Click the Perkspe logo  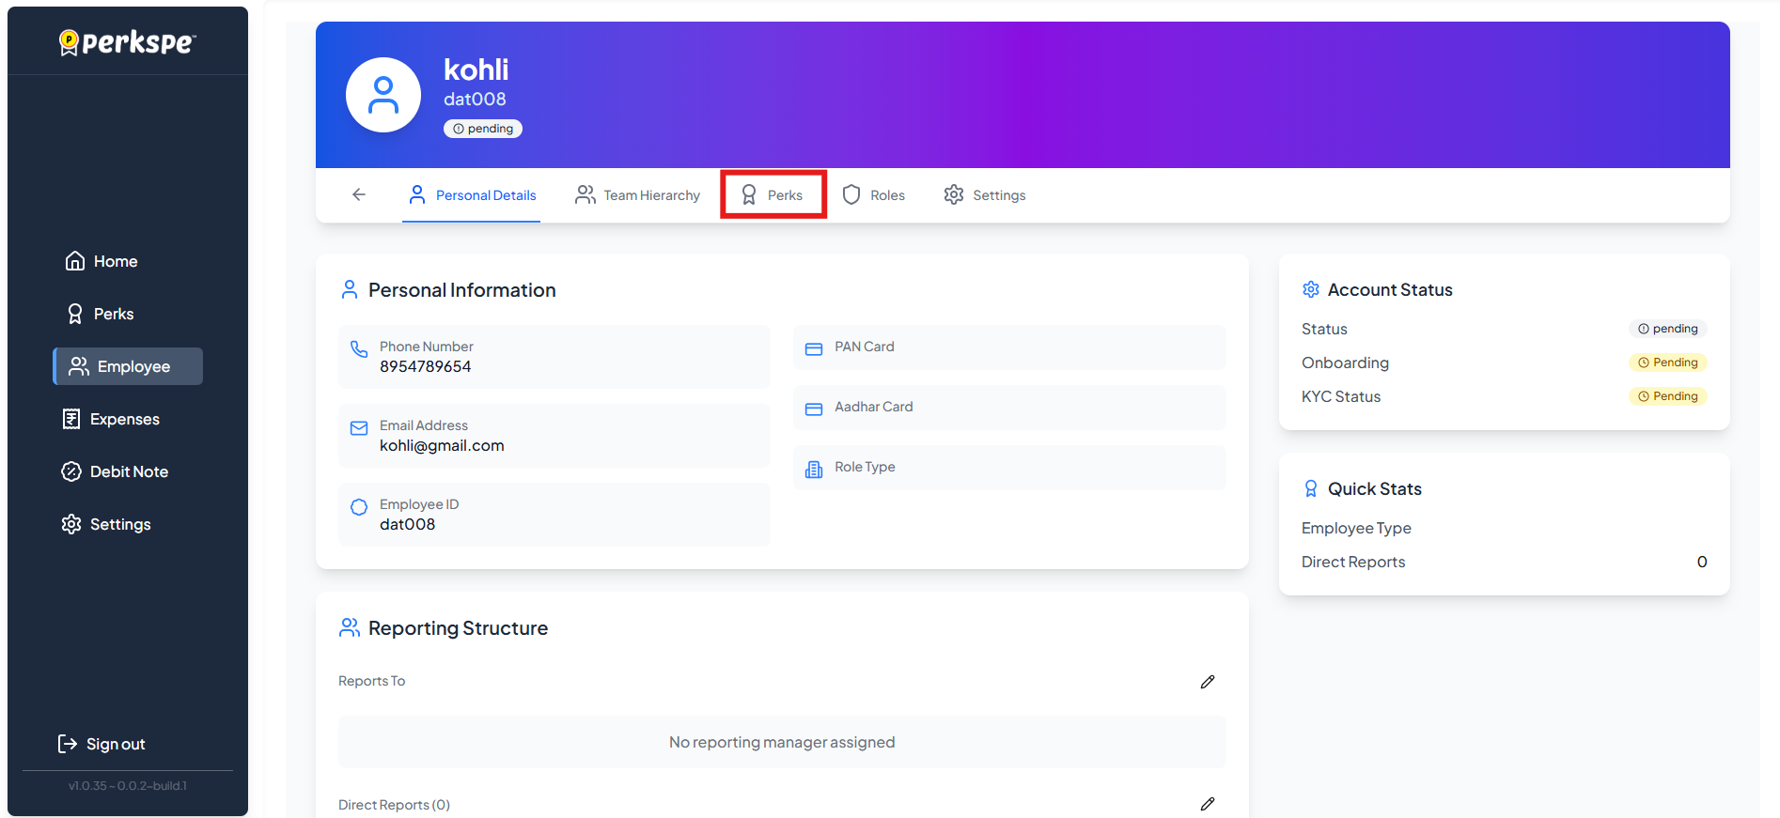(x=128, y=42)
